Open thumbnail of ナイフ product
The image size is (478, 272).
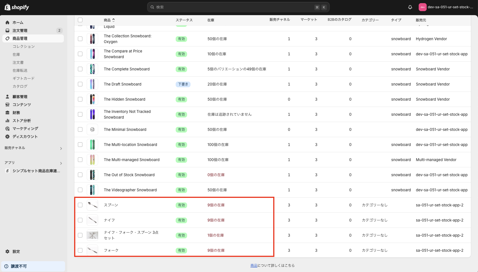(x=92, y=220)
